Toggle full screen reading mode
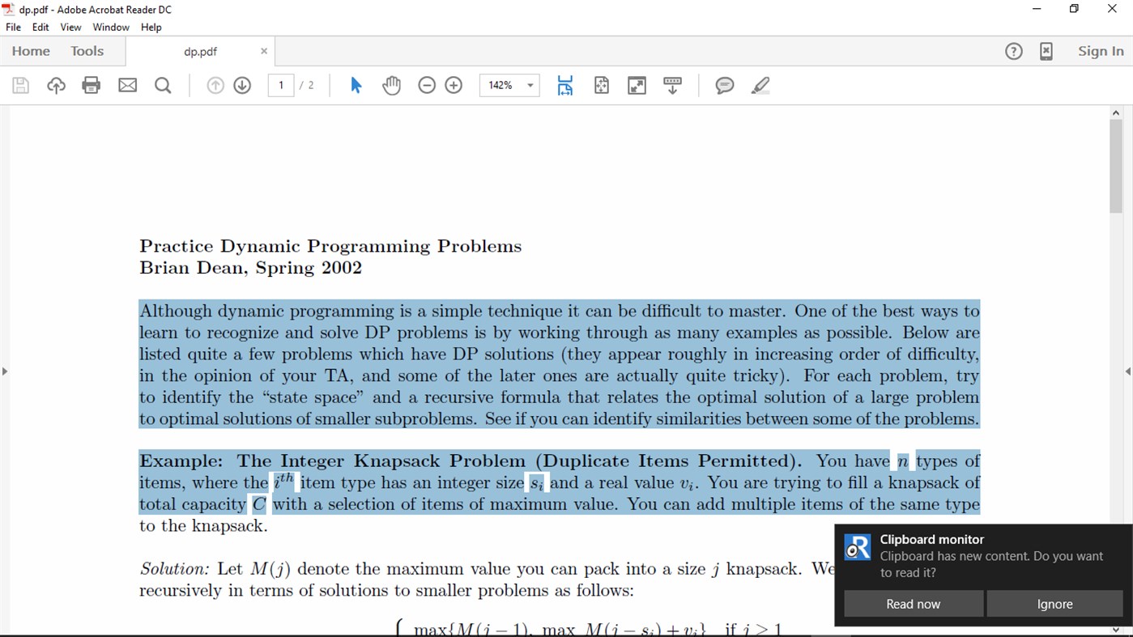 coord(636,84)
